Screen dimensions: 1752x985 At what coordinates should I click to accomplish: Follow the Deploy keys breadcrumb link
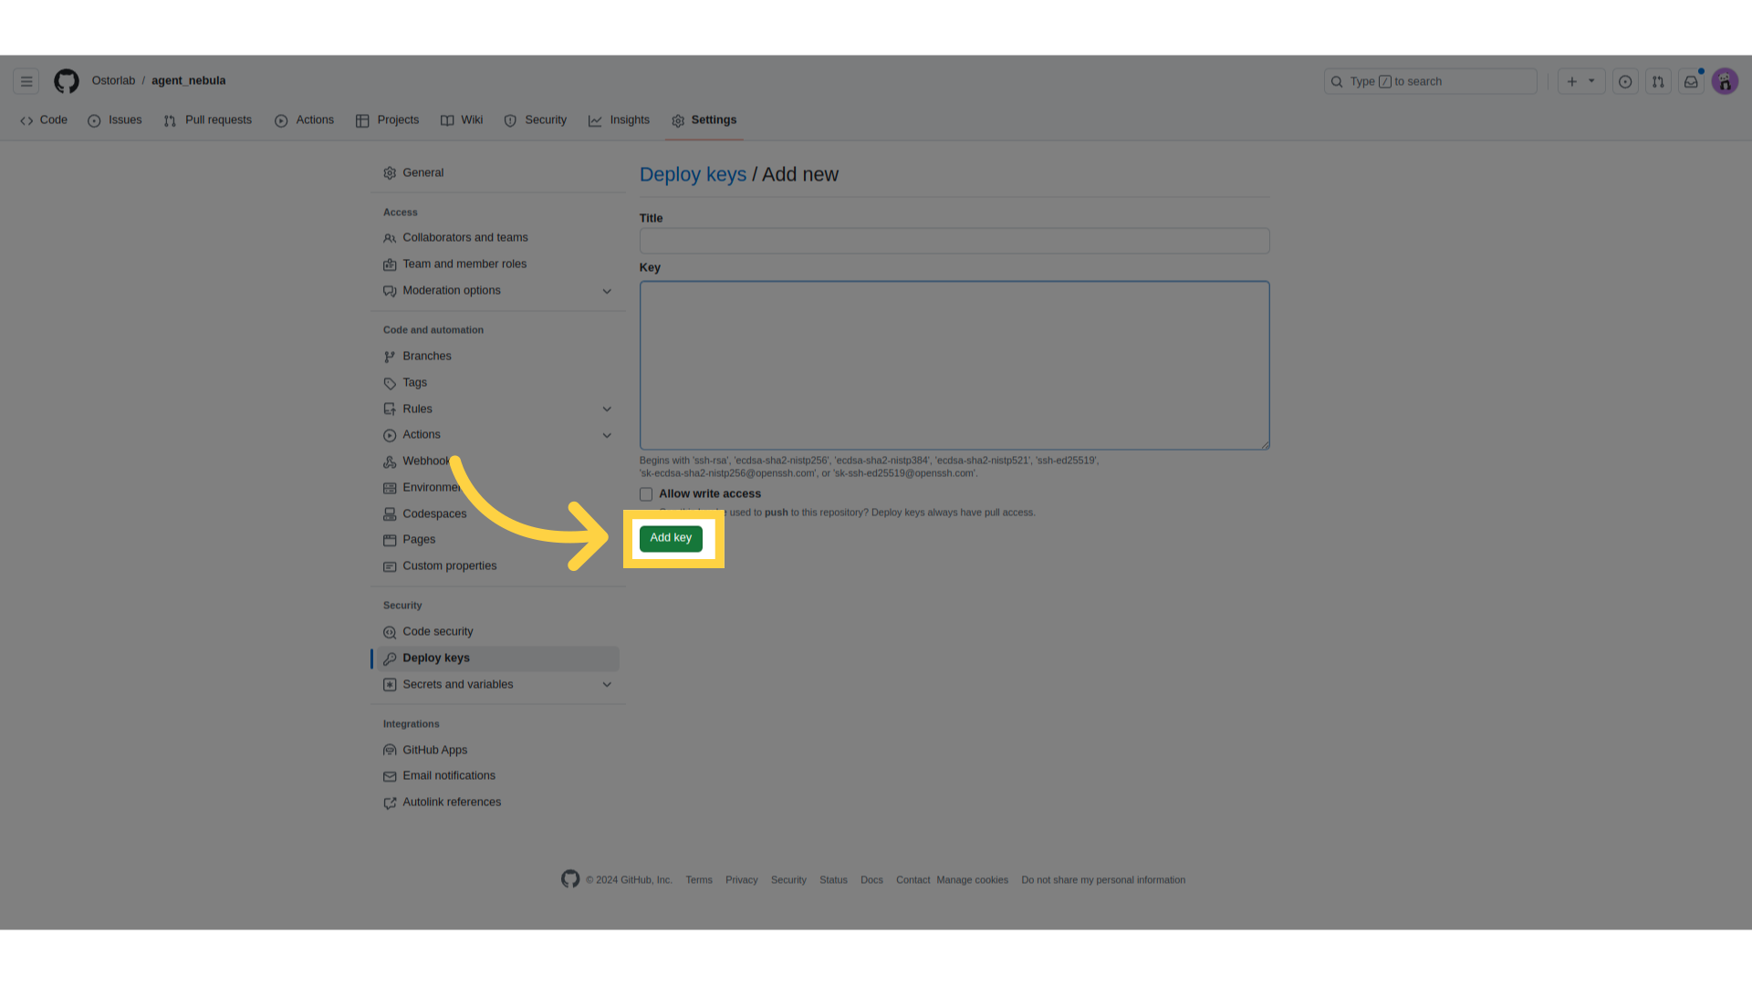[693, 174]
